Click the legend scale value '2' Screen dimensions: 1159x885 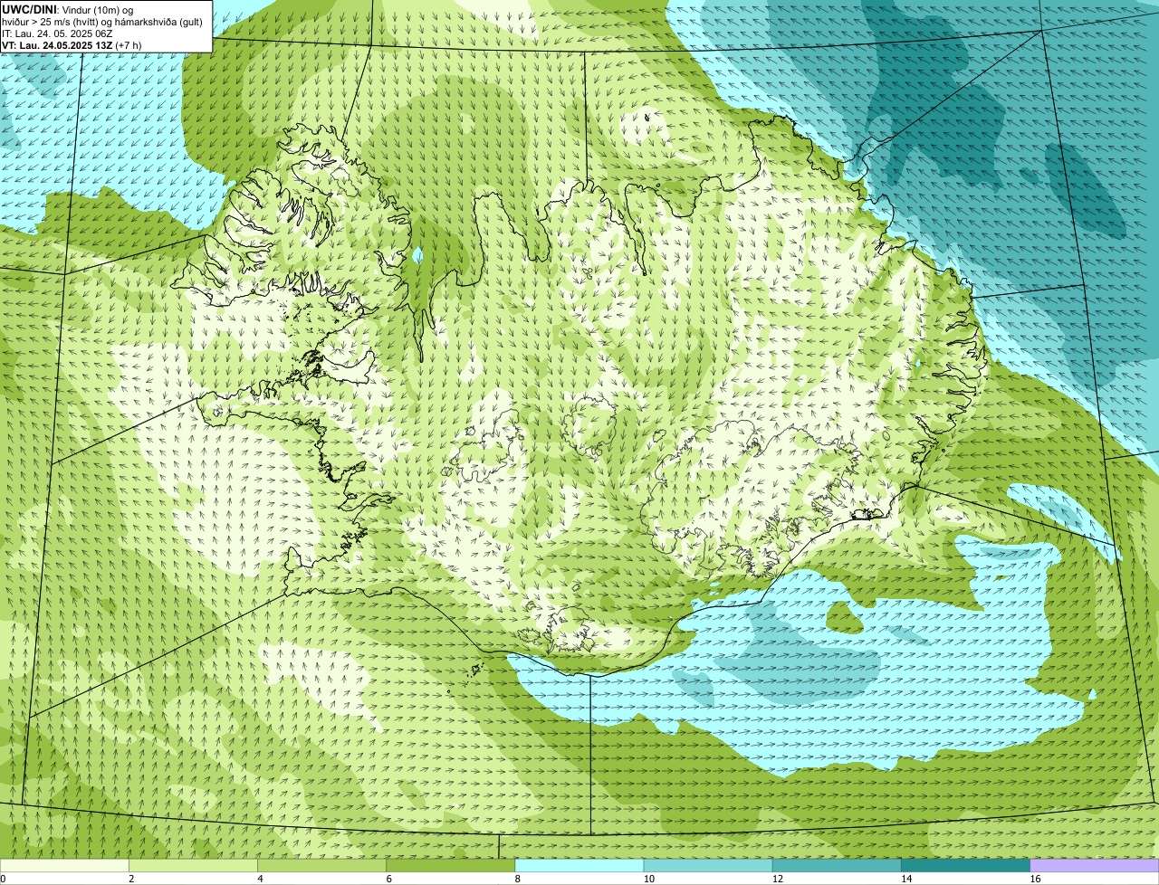(x=131, y=879)
